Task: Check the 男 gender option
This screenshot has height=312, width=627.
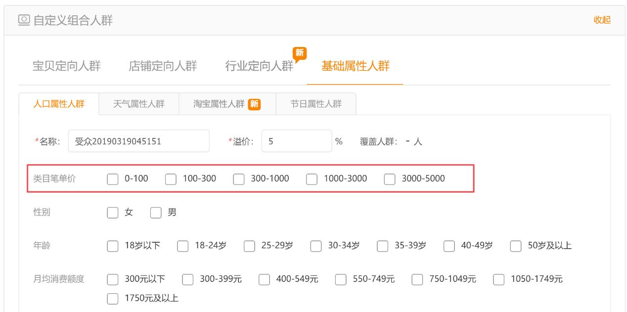Action: point(155,213)
